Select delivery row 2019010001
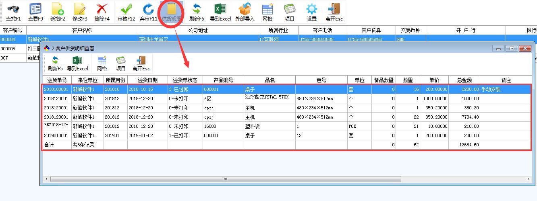The width and height of the screenshot is (537, 201). point(287,135)
